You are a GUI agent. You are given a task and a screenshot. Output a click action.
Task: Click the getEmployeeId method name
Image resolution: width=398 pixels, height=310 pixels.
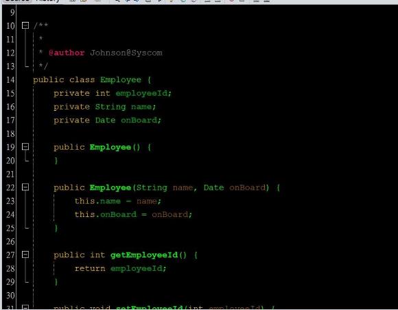[144, 255]
